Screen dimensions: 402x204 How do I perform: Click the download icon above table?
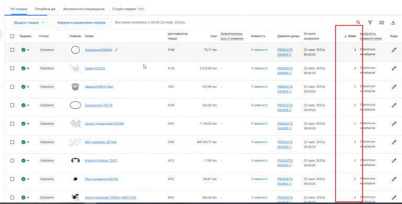coord(393,22)
